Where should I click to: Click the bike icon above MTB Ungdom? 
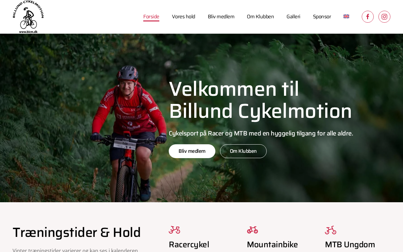(331, 230)
